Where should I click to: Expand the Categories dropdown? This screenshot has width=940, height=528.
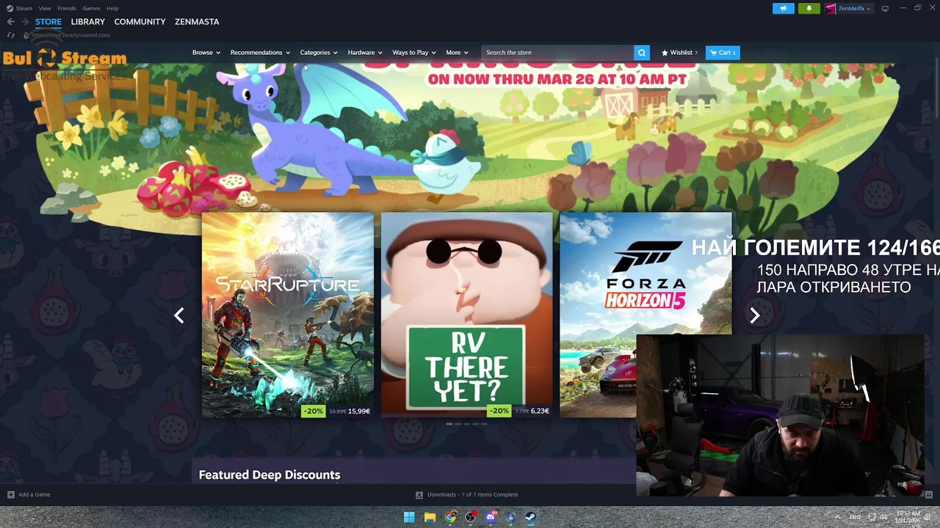pyautogui.click(x=319, y=53)
